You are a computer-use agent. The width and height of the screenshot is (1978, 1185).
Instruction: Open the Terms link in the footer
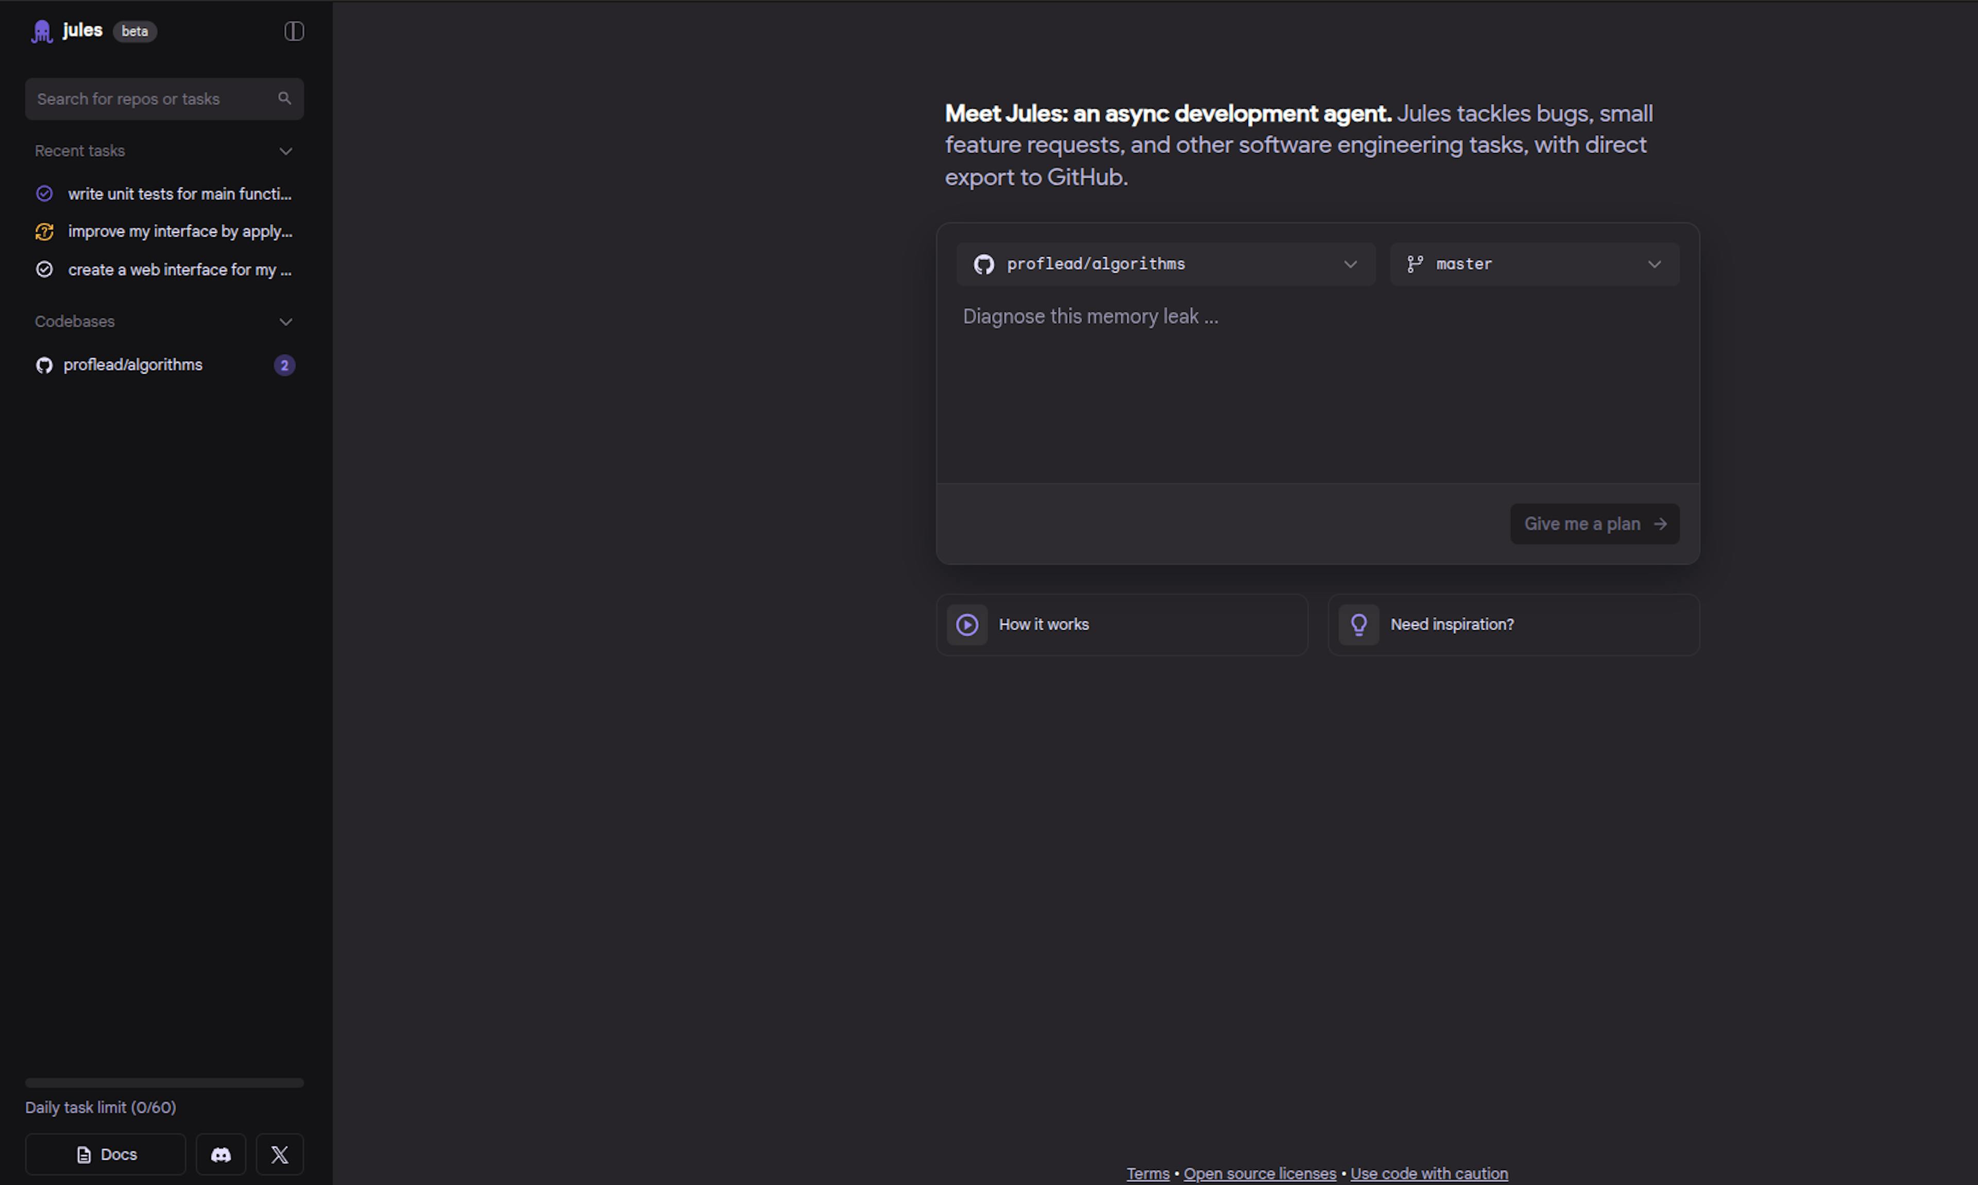click(x=1147, y=1173)
